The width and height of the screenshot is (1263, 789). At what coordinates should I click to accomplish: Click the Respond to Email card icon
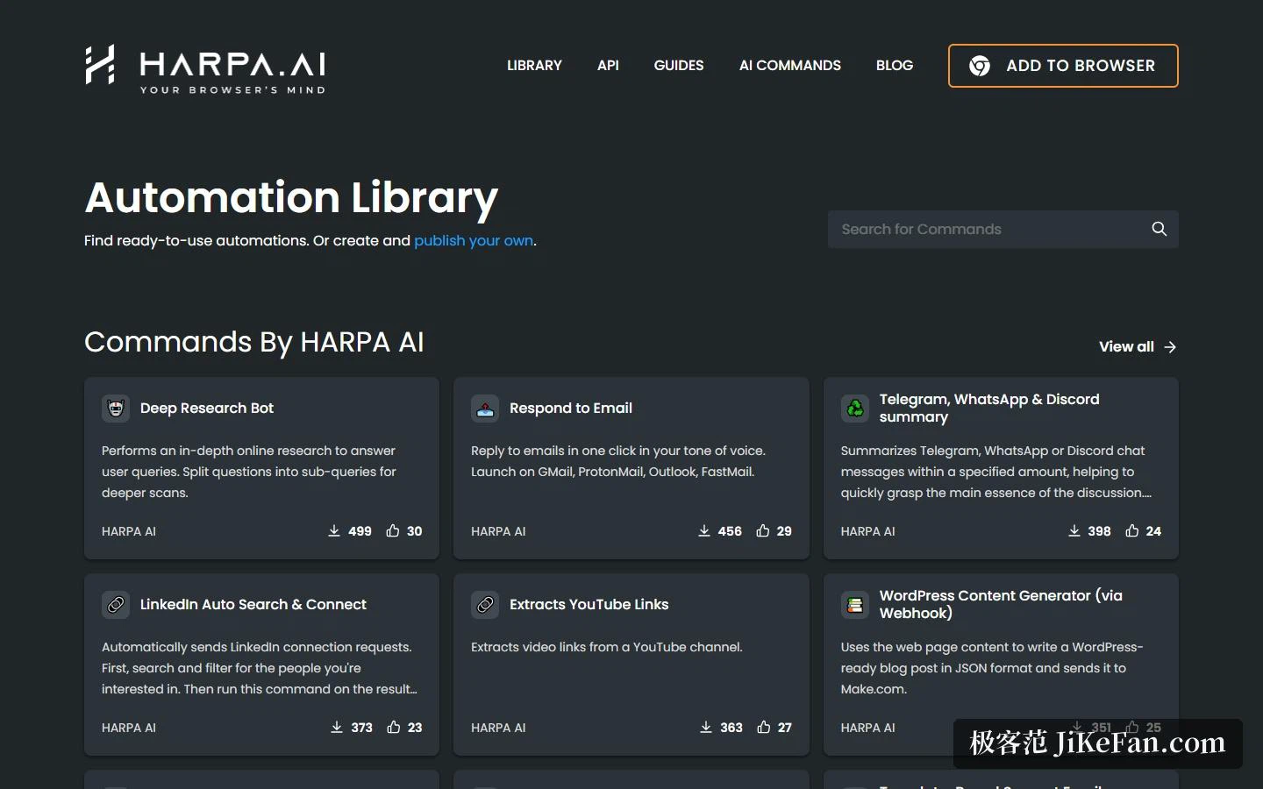(x=485, y=409)
